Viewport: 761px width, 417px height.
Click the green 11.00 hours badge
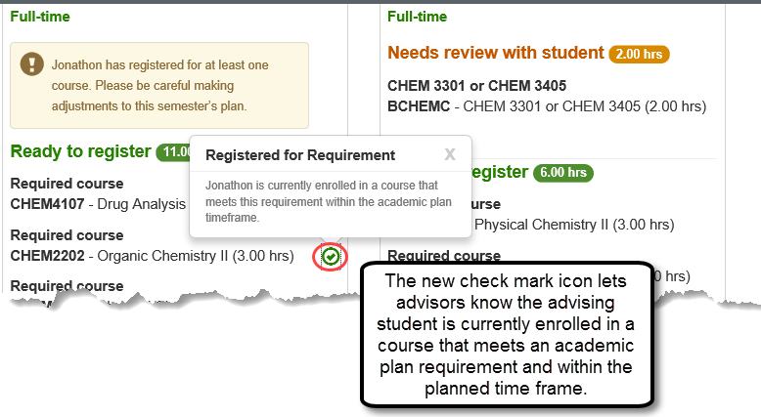click(173, 152)
